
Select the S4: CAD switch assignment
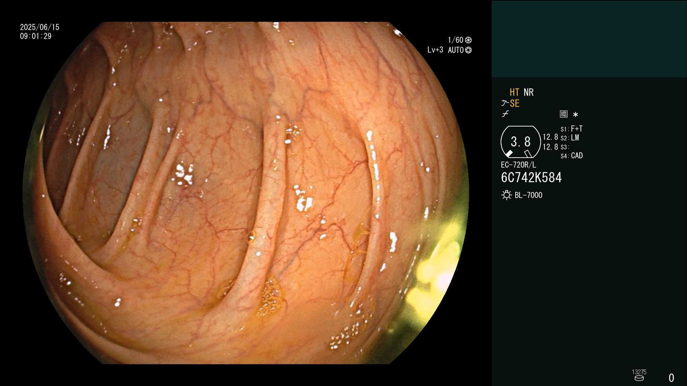(571, 156)
